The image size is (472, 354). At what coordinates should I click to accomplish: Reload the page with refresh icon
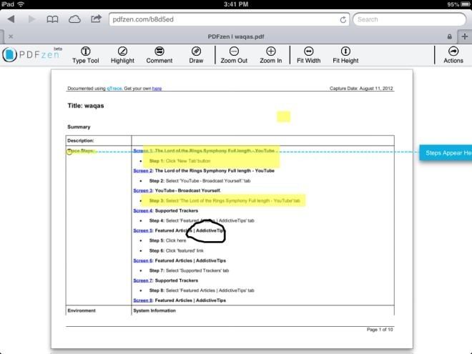343,19
